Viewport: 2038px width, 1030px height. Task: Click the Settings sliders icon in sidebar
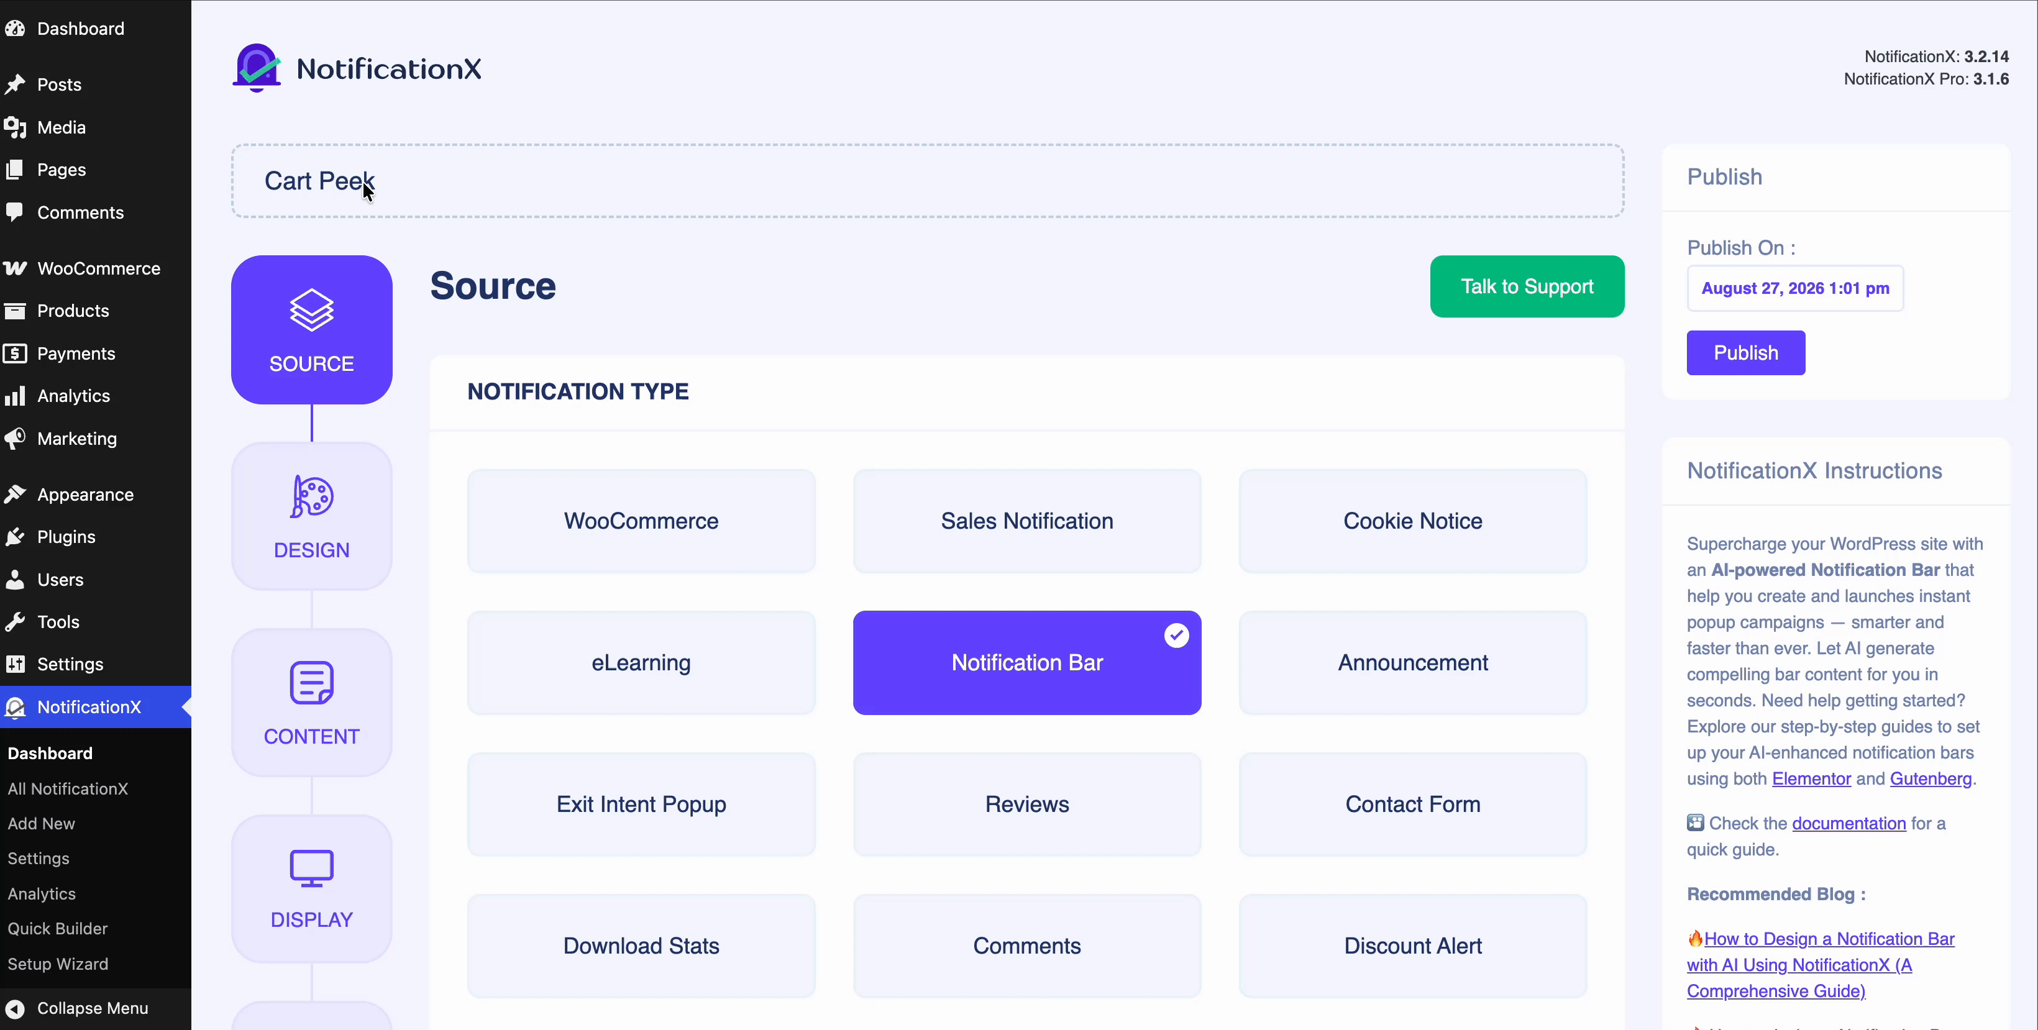pyautogui.click(x=15, y=663)
